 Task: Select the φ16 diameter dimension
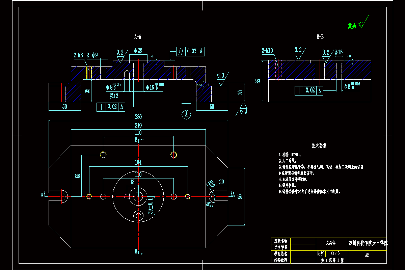339,52
